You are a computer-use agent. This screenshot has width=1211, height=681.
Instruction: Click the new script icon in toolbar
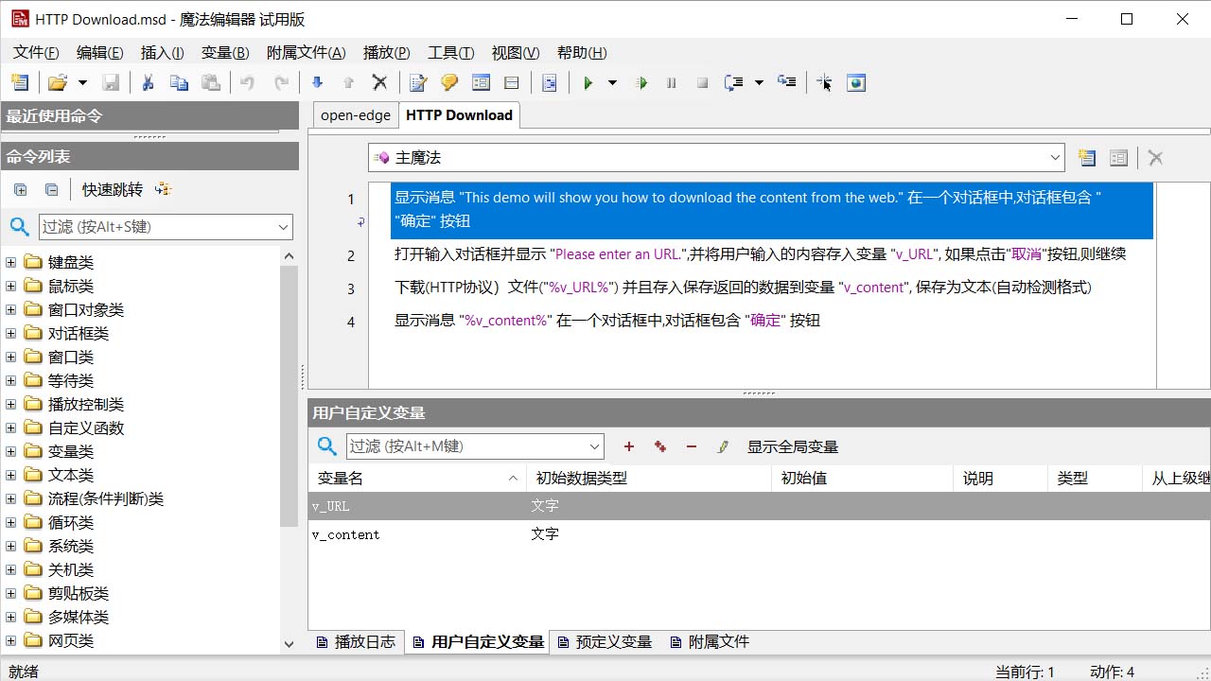pyautogui.click(x=19, y=82)
